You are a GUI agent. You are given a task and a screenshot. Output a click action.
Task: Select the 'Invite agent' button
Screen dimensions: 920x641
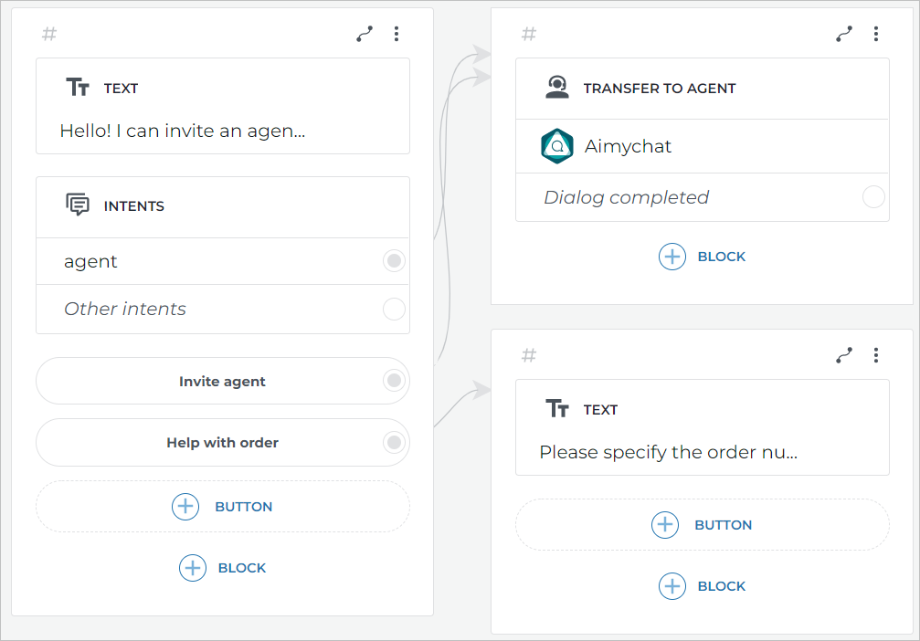(222, 381)
